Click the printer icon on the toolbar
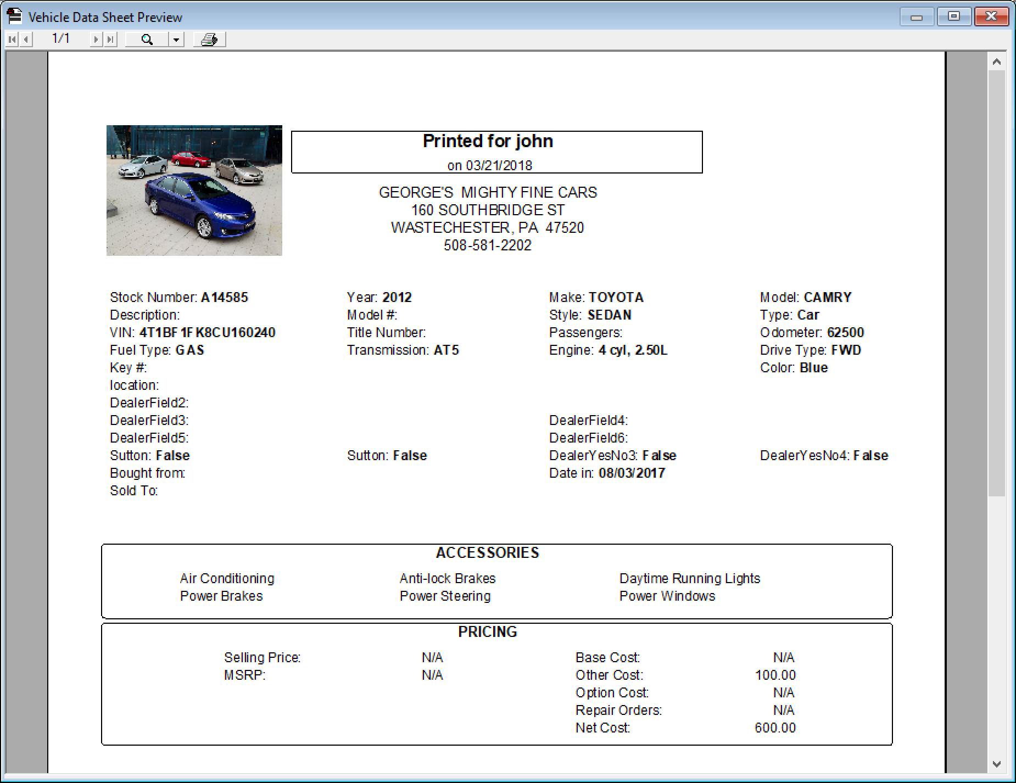 pyautogui.click(x=210, y=39)
